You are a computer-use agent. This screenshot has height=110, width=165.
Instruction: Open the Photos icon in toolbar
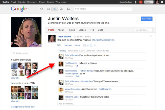[x=48, y=9]
